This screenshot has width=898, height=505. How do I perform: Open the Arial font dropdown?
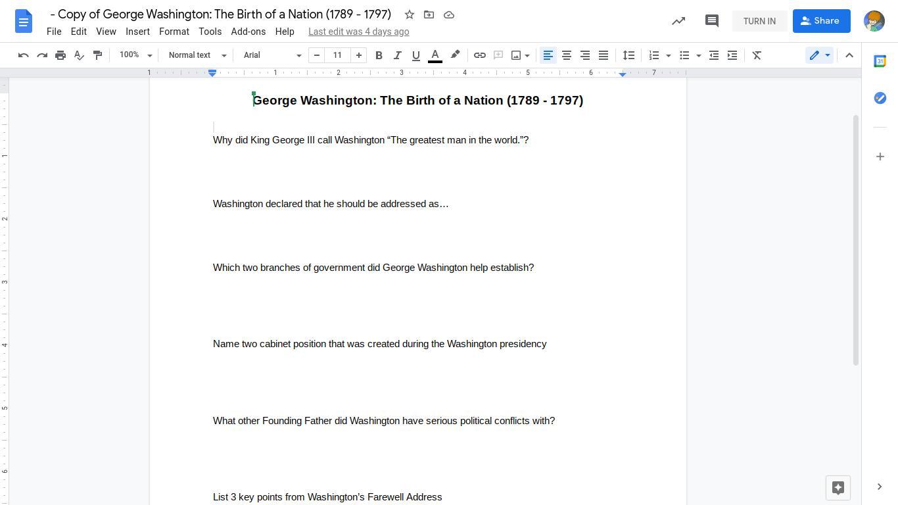click(272, 55)
